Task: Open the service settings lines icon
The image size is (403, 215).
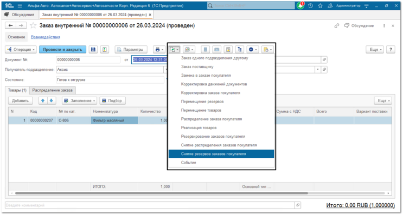Action: click(x=367, y=5)
